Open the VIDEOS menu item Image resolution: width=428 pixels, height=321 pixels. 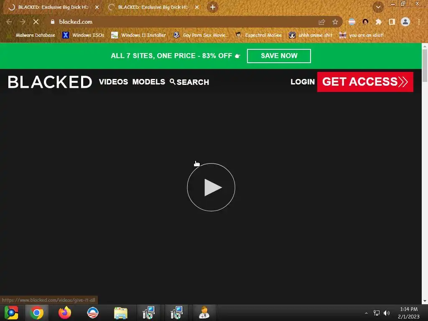click(x=113, y=82)
